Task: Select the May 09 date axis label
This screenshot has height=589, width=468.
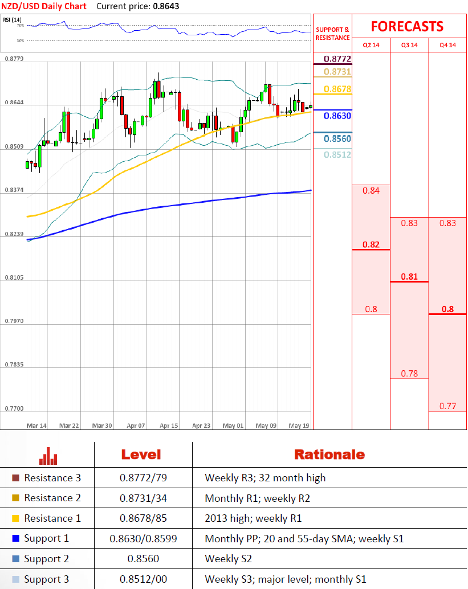Action: point(266,426)
